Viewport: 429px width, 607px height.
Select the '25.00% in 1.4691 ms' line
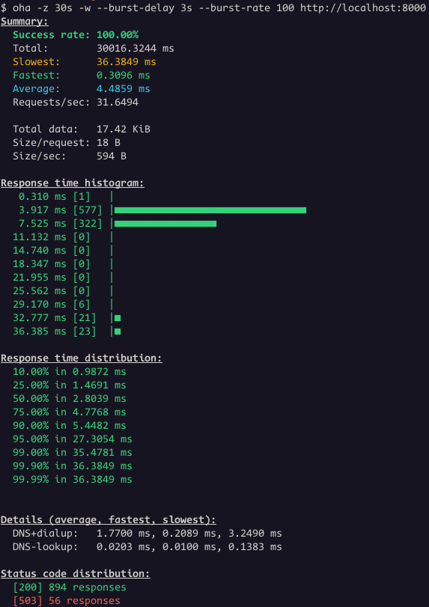(x=70, y=385)
